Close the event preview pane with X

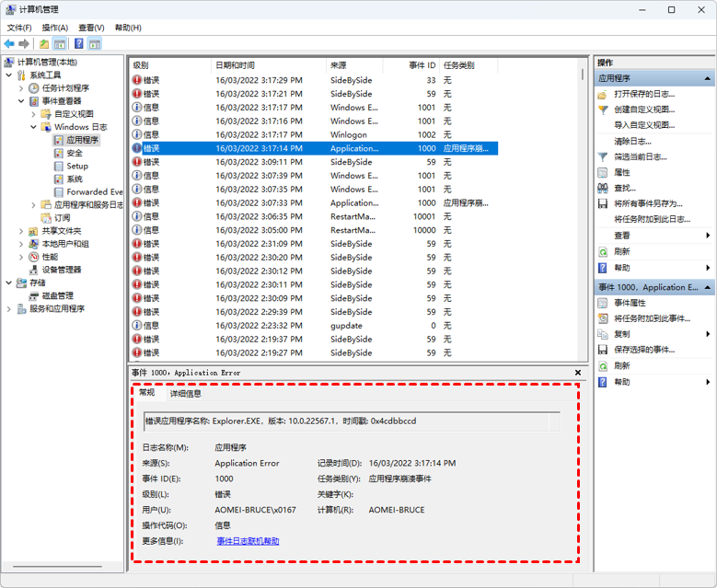click(x=578, y=373)
